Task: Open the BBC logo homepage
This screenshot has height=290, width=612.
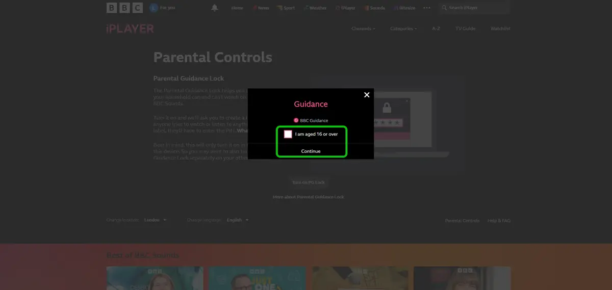Action: 125,8
